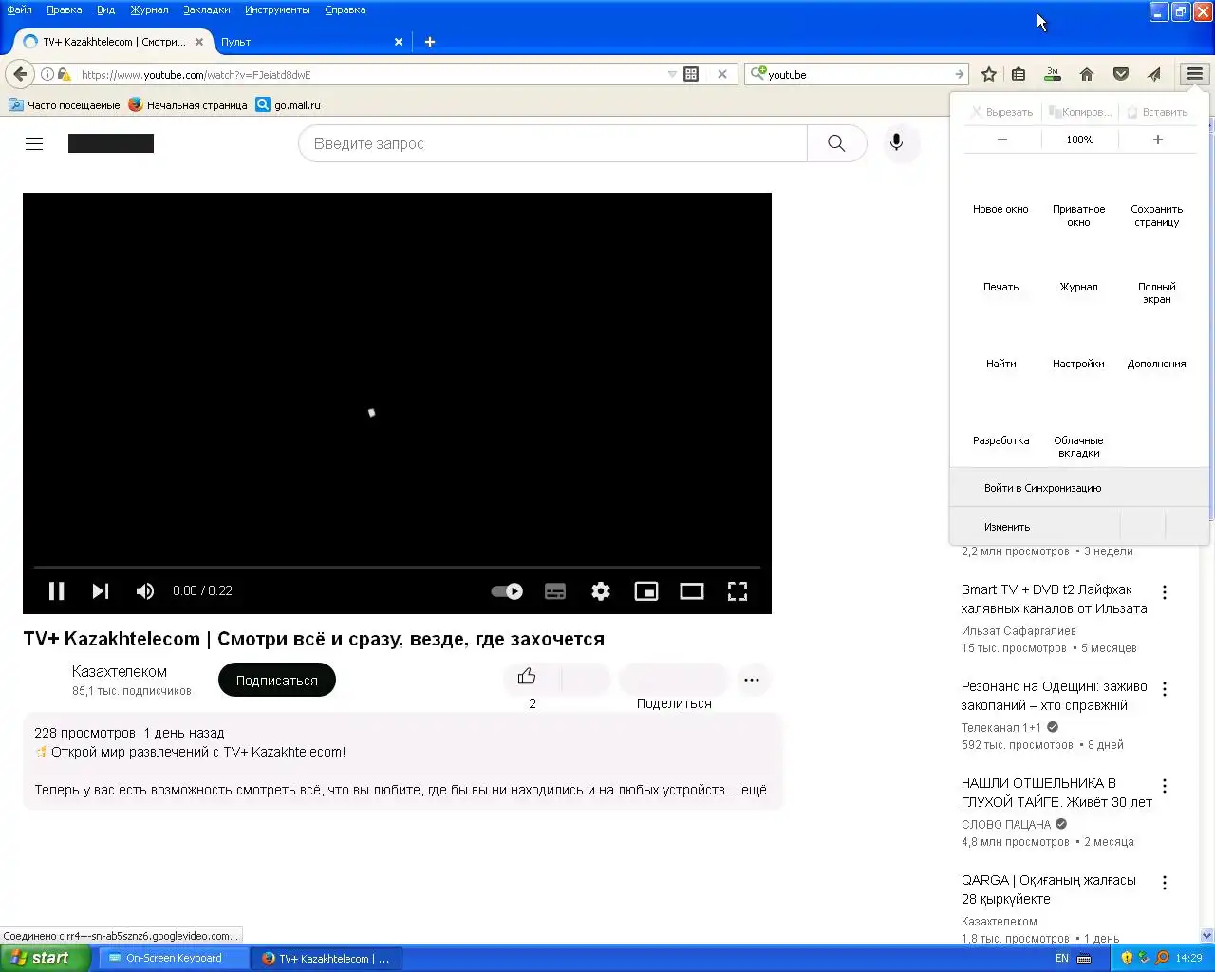Viewport: 1215px width, 972px height.
Task: Mute the video volume
Action: coord(145,590)
